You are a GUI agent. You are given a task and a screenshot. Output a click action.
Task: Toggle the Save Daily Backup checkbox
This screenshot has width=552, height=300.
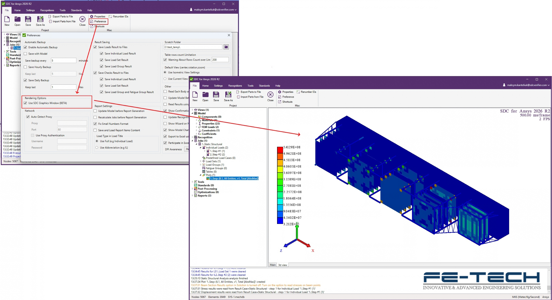pyautogui.click(x=25, y=80)
